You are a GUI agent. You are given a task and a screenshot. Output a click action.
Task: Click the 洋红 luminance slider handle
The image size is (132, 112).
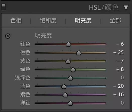pos(70,103)
